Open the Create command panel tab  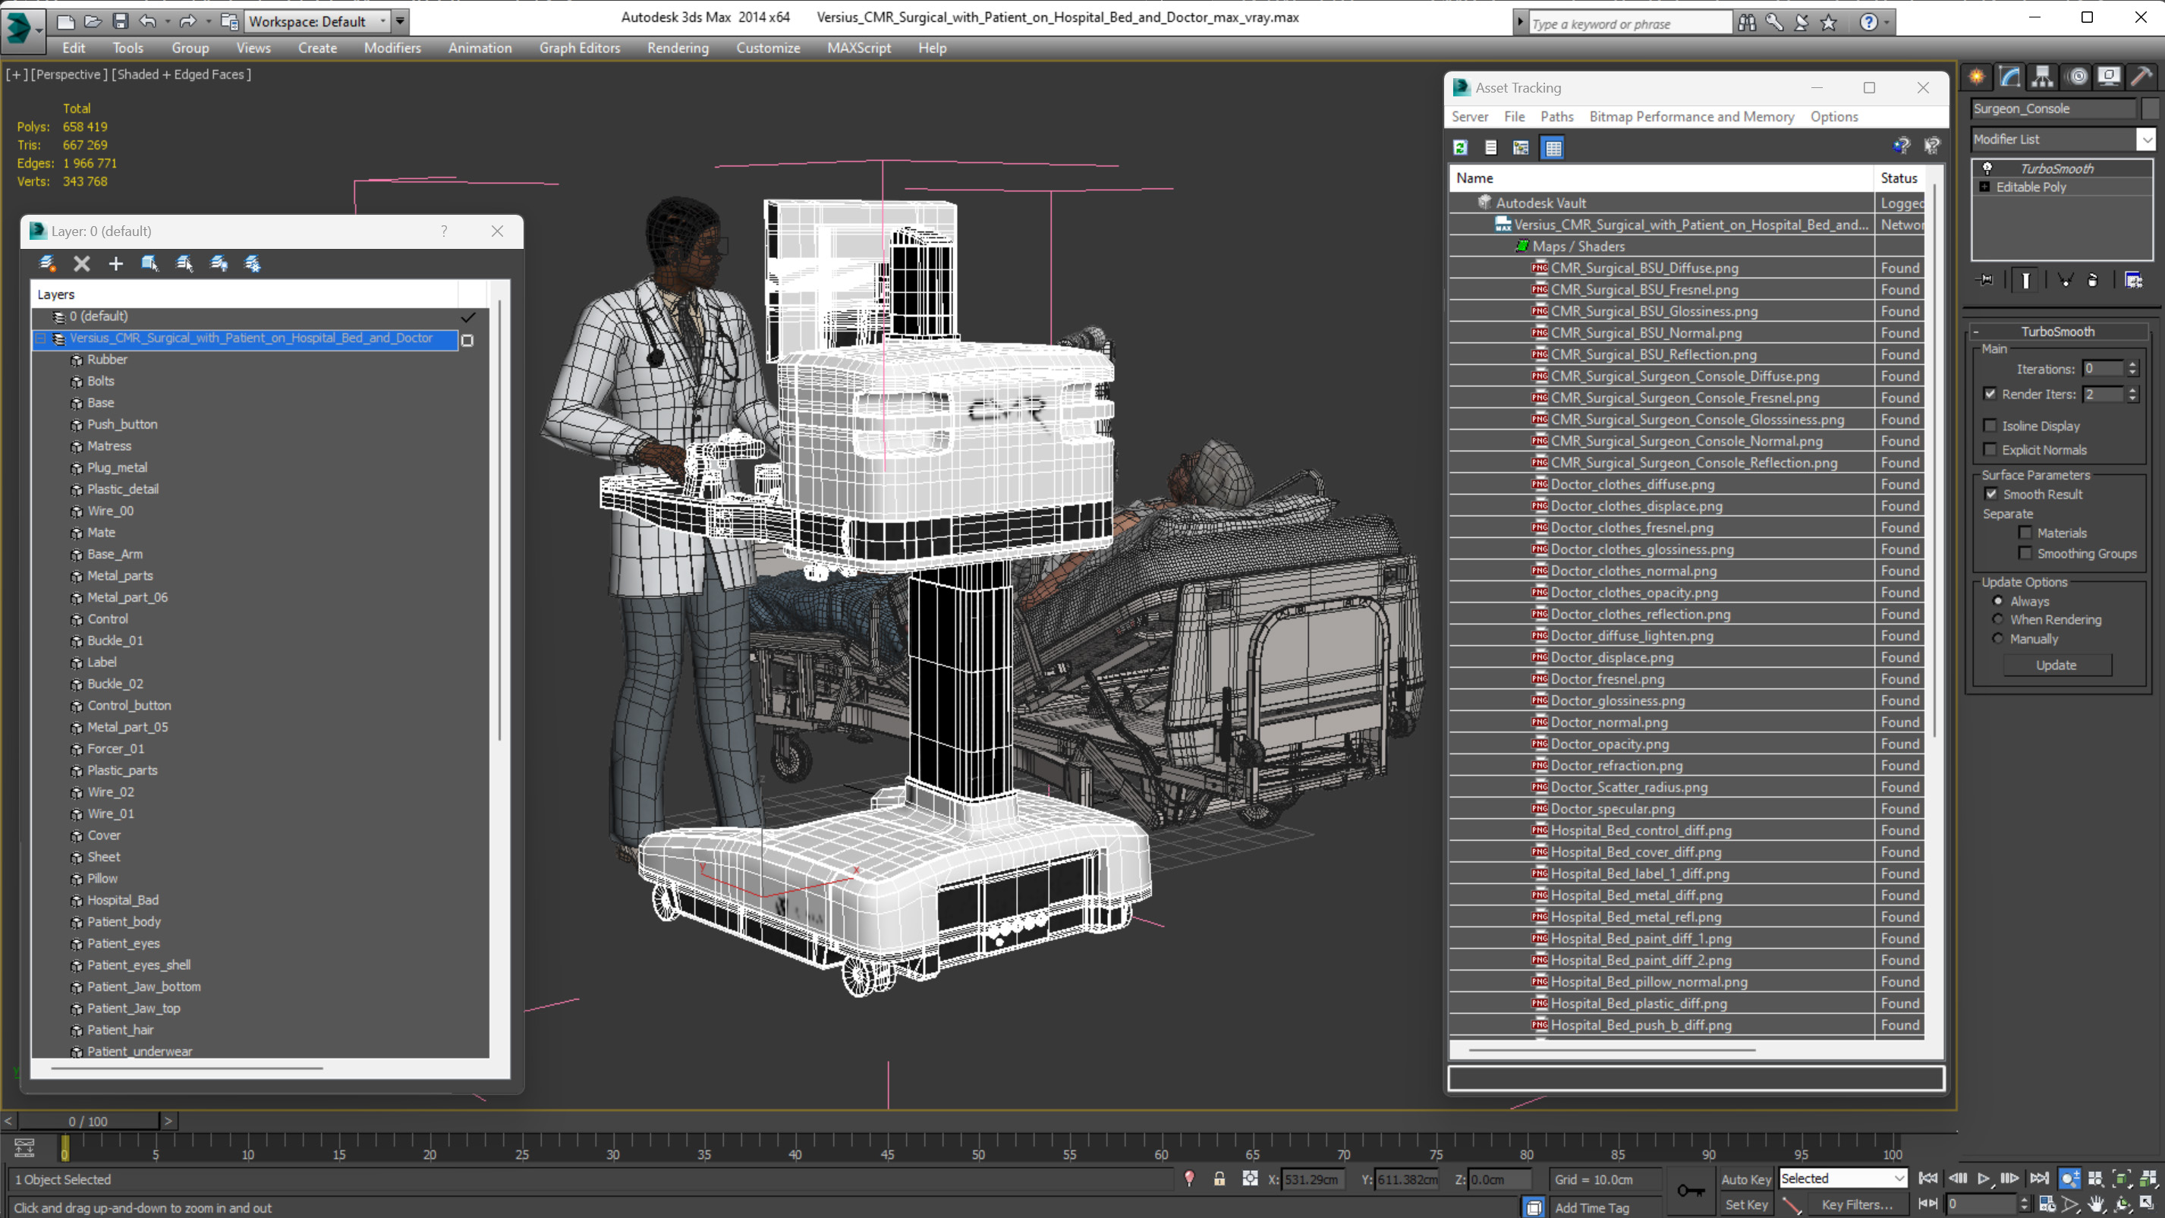1977,77
